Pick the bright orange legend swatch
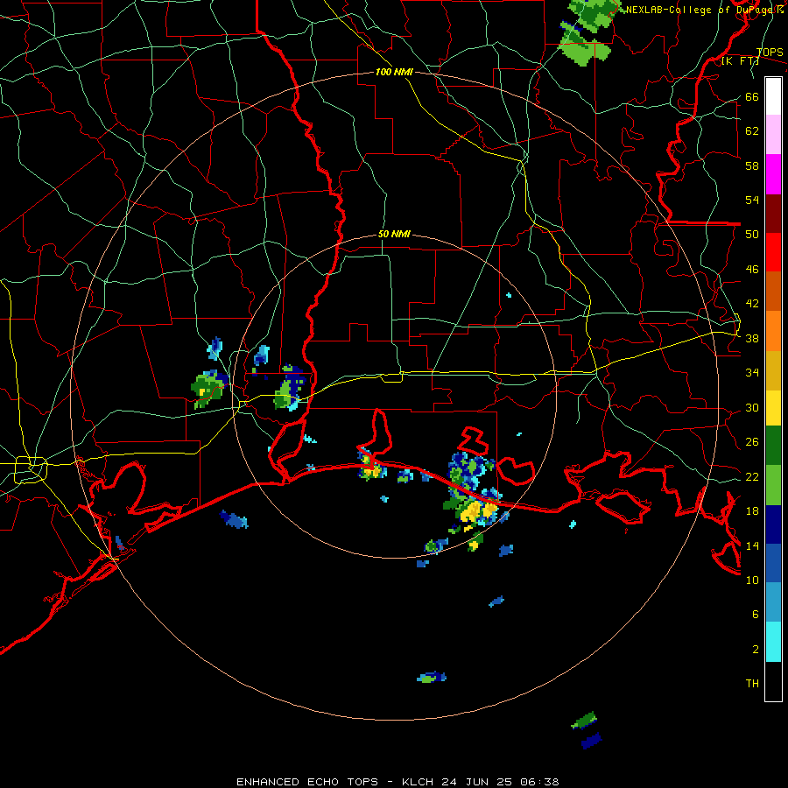Screen dimensions: 788x788 (x=773, y=331)
